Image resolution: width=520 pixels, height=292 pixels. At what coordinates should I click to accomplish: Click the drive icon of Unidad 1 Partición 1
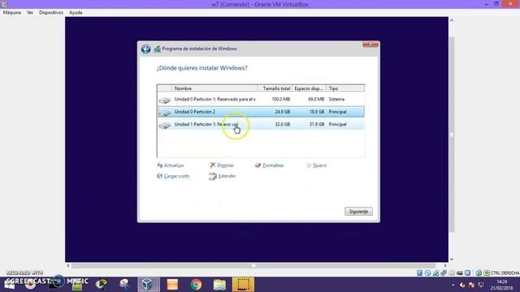pyautogui.click(x=164, y=125)
